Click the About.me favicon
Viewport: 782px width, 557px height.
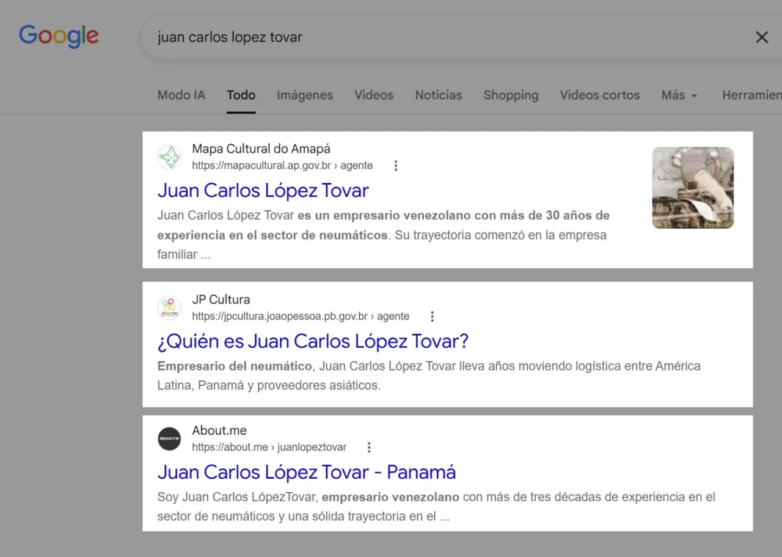click(169, 439)
